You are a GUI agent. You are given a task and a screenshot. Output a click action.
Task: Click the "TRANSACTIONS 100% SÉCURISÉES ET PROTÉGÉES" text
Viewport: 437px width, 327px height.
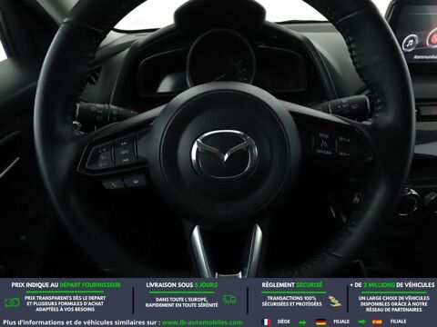tap(291, 301)
